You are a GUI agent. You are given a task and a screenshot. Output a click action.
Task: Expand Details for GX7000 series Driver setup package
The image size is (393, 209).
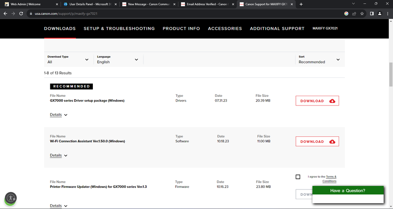point(59,115)
